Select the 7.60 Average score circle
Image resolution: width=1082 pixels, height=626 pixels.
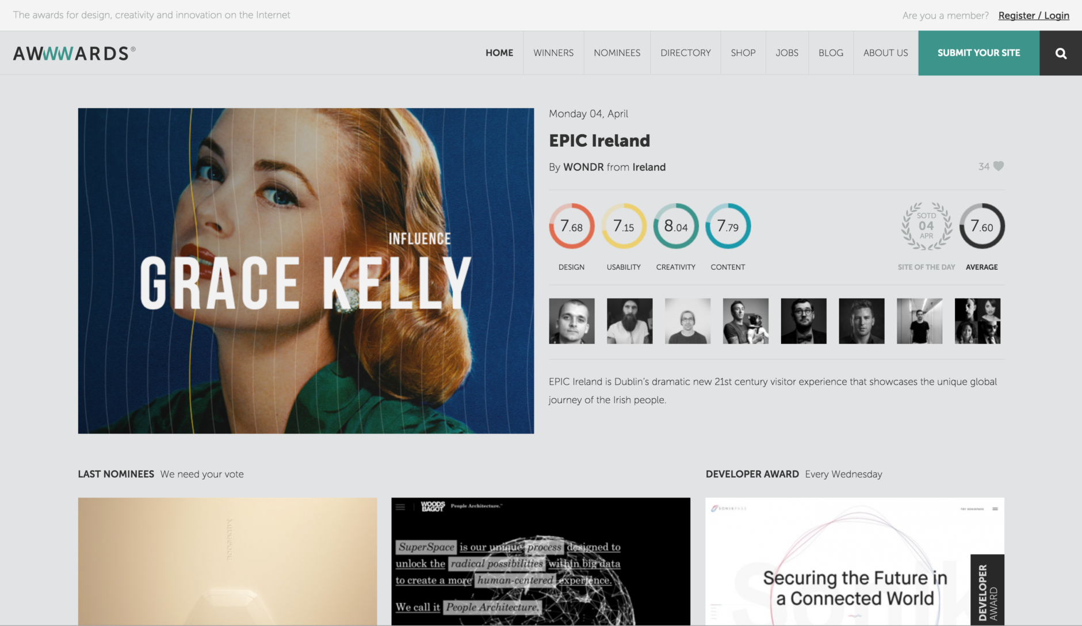(982, 226)
